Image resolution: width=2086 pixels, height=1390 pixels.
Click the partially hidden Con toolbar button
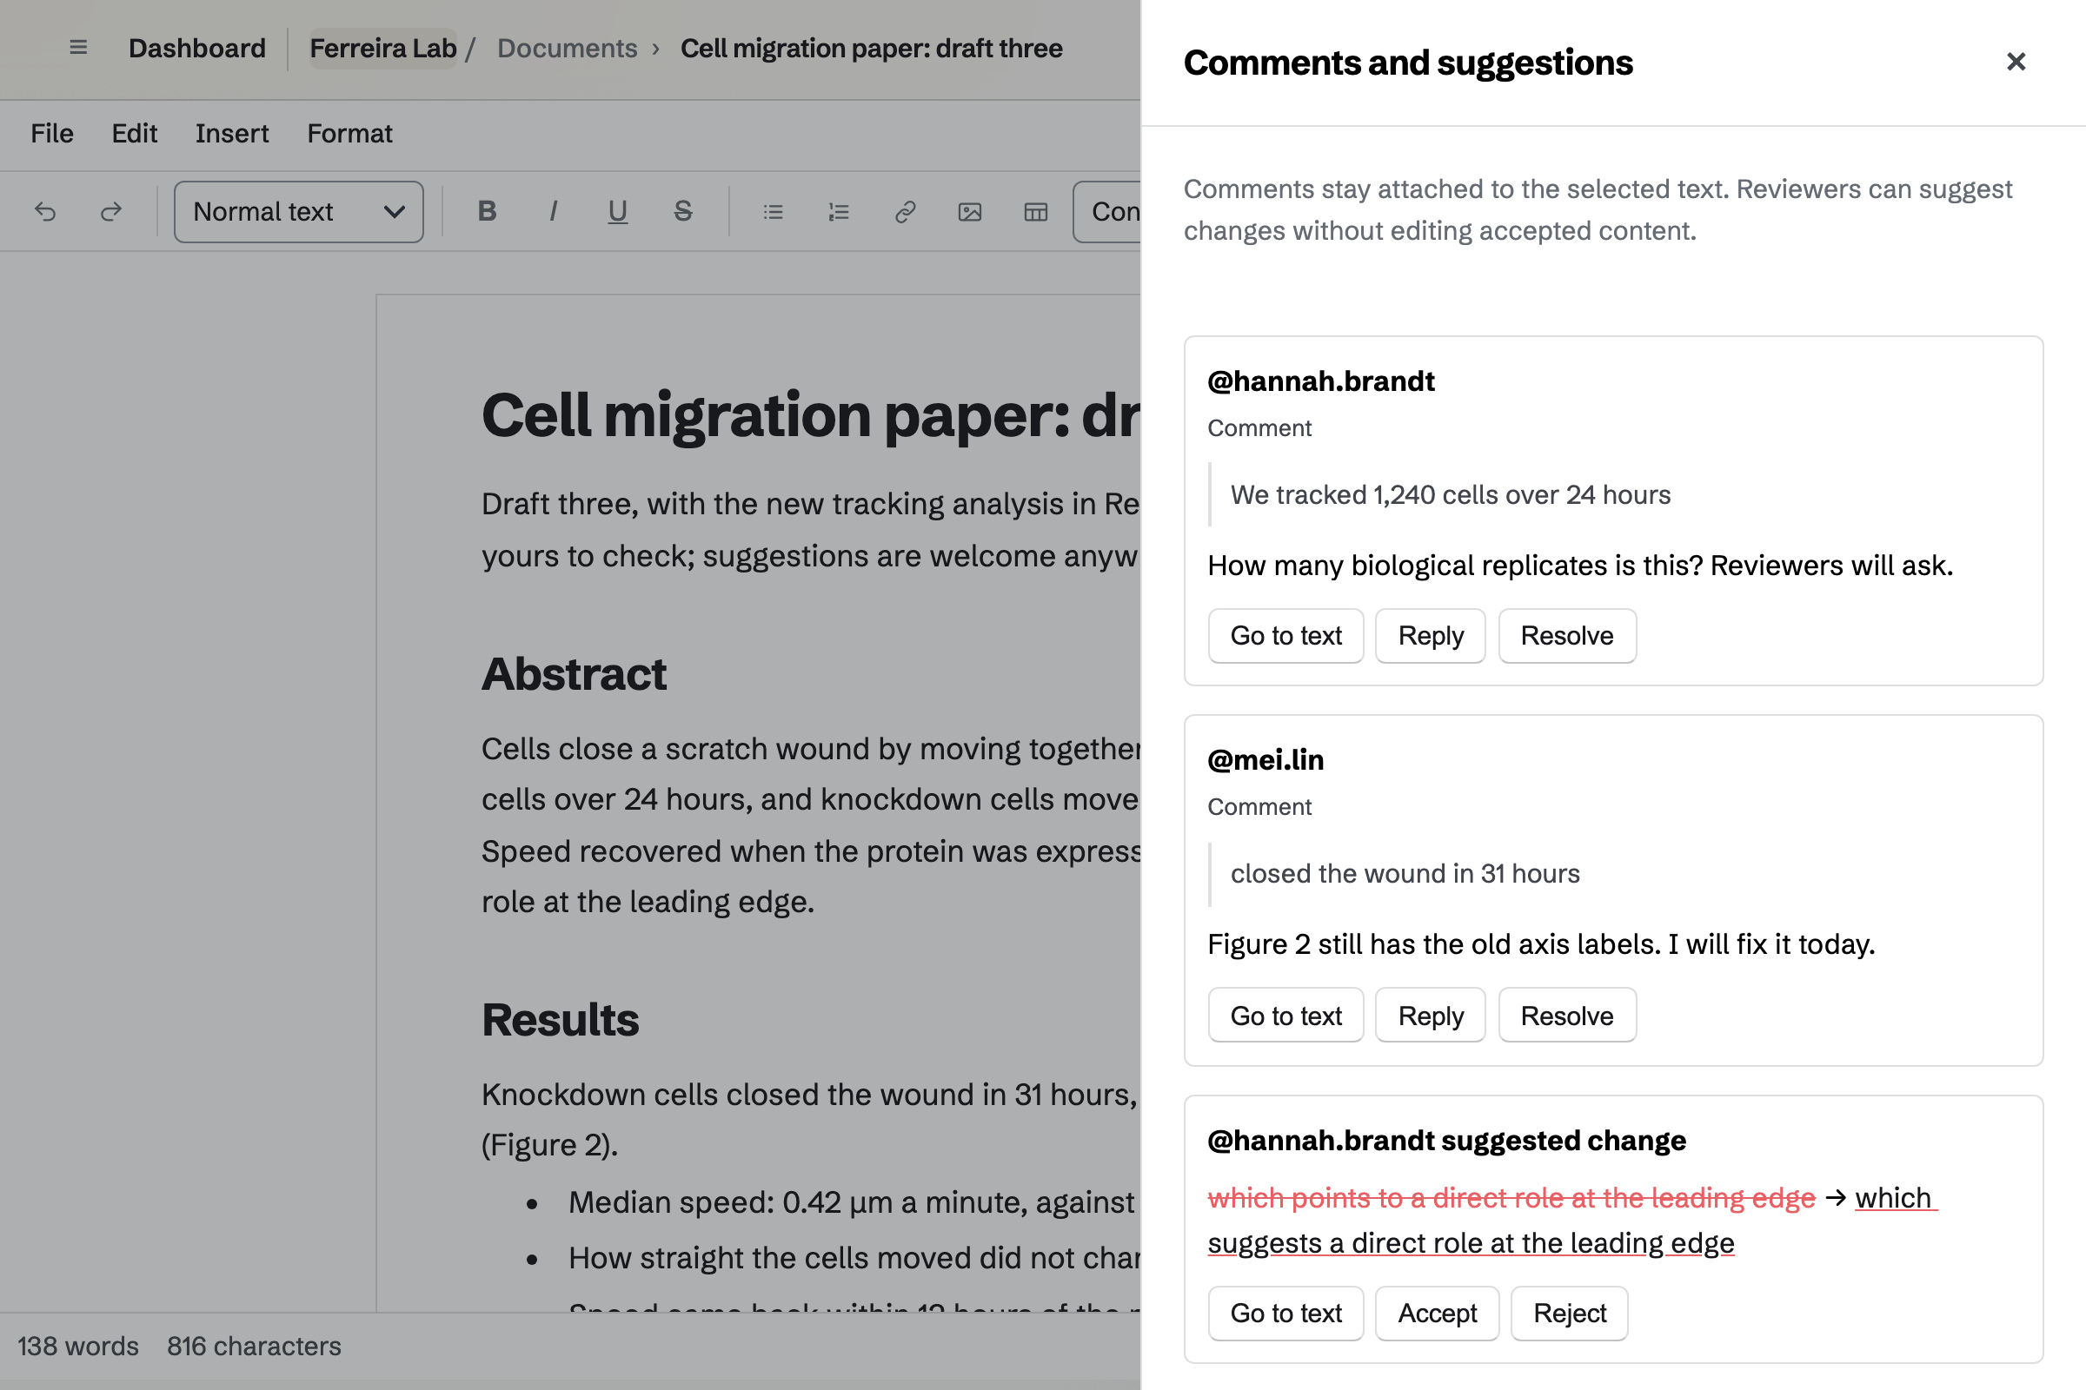1106,212
